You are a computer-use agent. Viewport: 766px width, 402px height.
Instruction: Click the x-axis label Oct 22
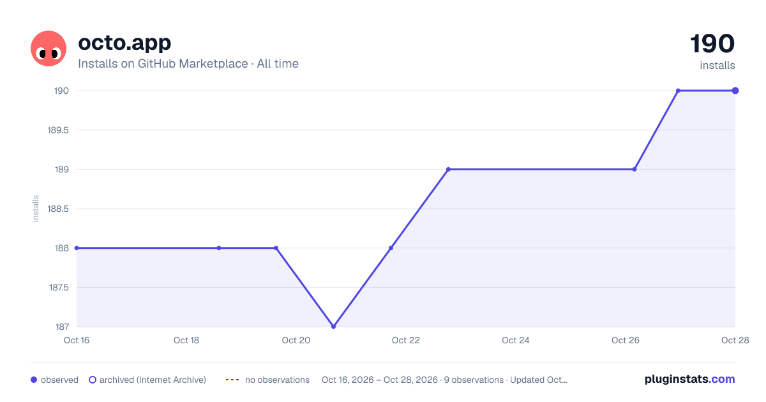tap(406, 340)
